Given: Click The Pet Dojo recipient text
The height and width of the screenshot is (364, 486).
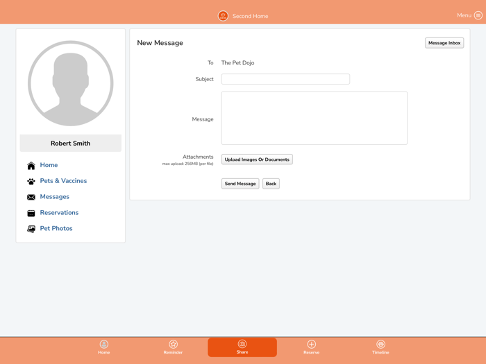Looking at the screenshot, I should 237,63.
